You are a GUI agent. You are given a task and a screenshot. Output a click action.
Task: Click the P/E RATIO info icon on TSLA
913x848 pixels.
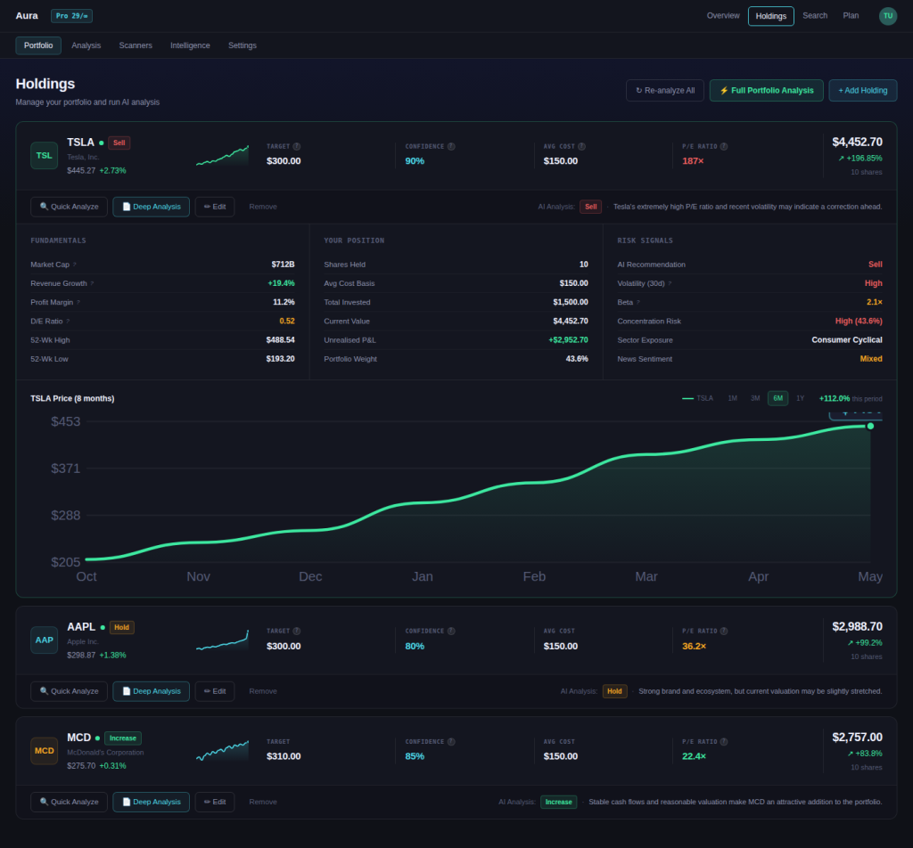pos(724,147)
